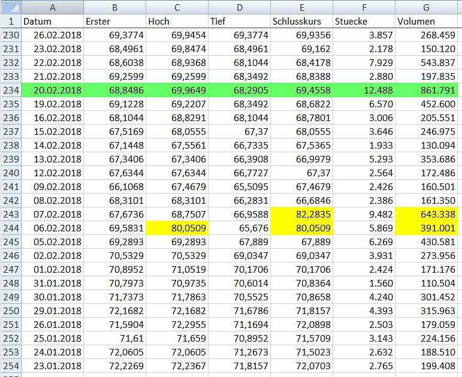This screenshot has width=462, height=377.
Task: Click the Schlusskurs header cell
Action: pyautogui.click(x=302, y=21)
